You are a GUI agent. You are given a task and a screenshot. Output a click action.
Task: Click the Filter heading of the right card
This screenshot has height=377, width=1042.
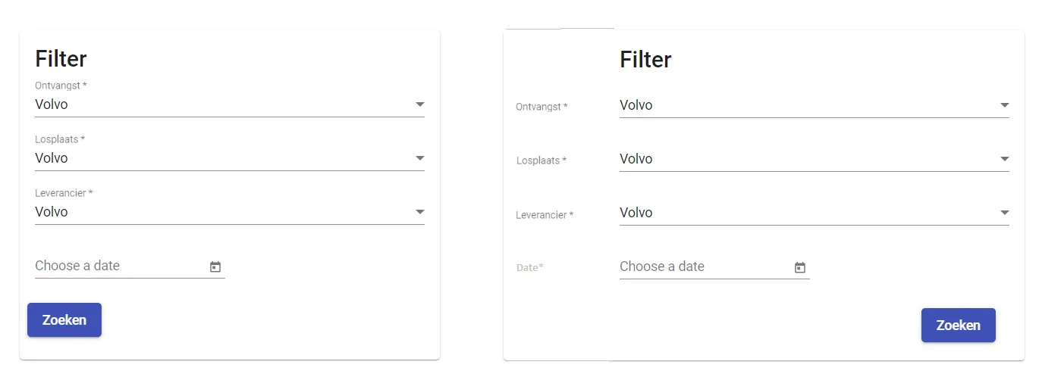pyautogui.click(x=645, y=59)
